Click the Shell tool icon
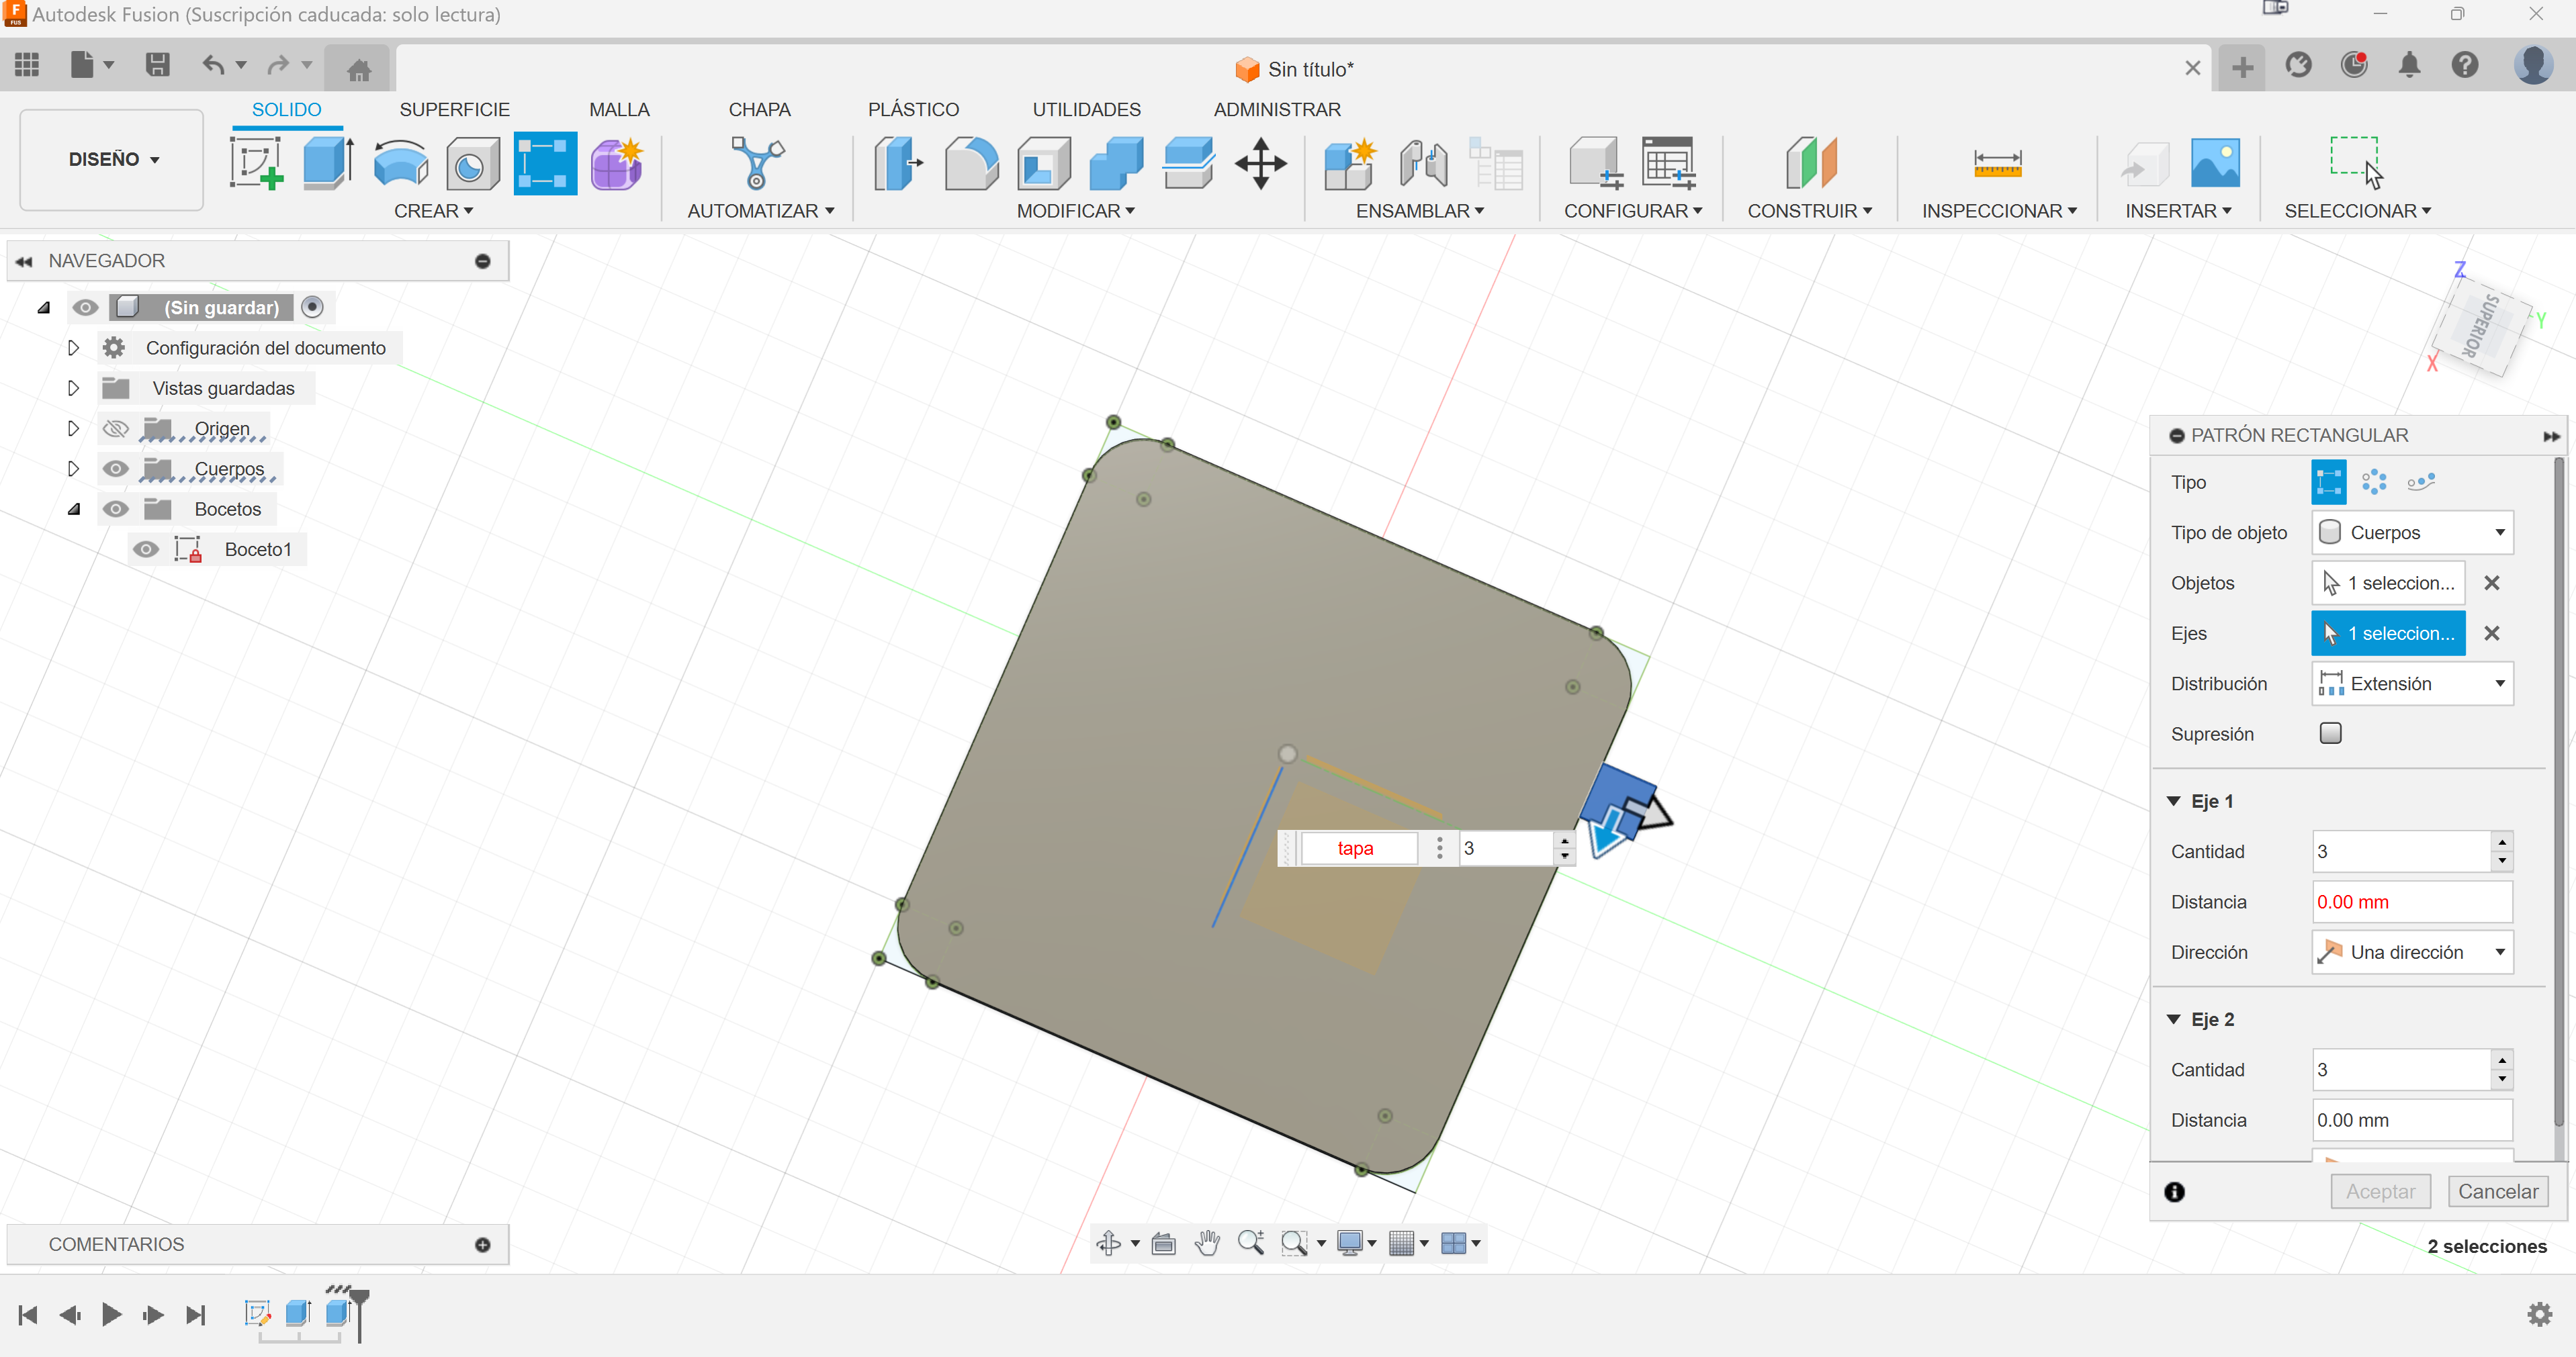Screen dimensions: 2576x1357 pos(1043,163)
